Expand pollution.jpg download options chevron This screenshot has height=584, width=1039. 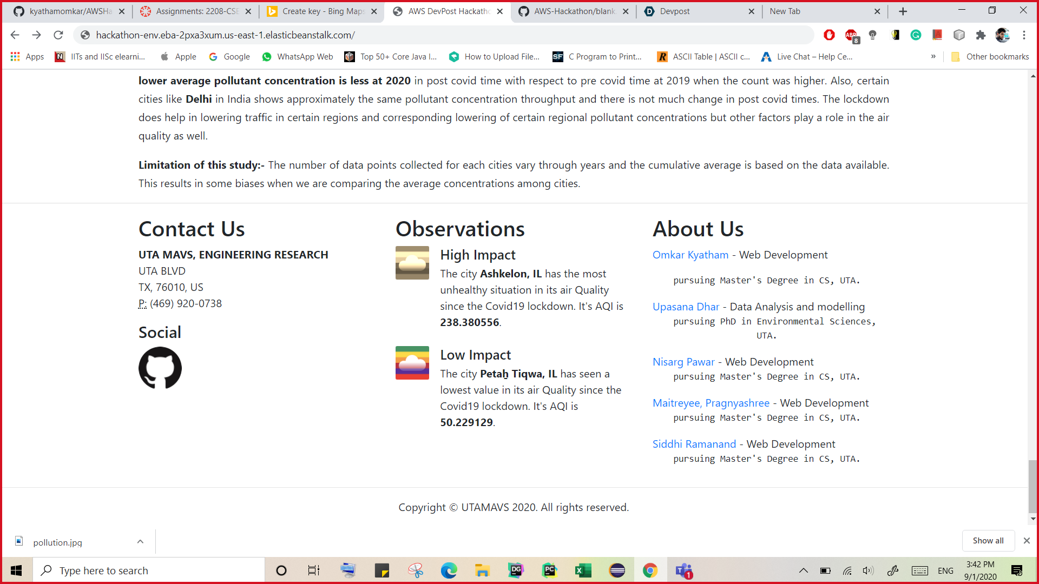140,541
